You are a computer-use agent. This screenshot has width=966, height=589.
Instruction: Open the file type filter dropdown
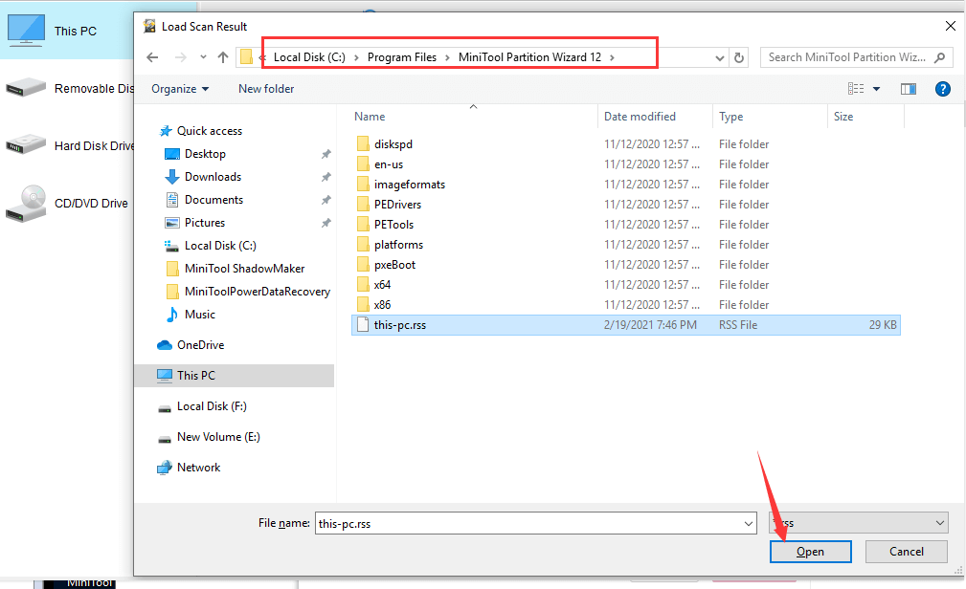tap(858, 523)
